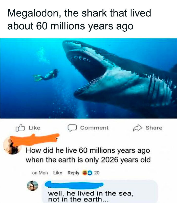
Task: Click the Like label under the post
Action: 34,128
